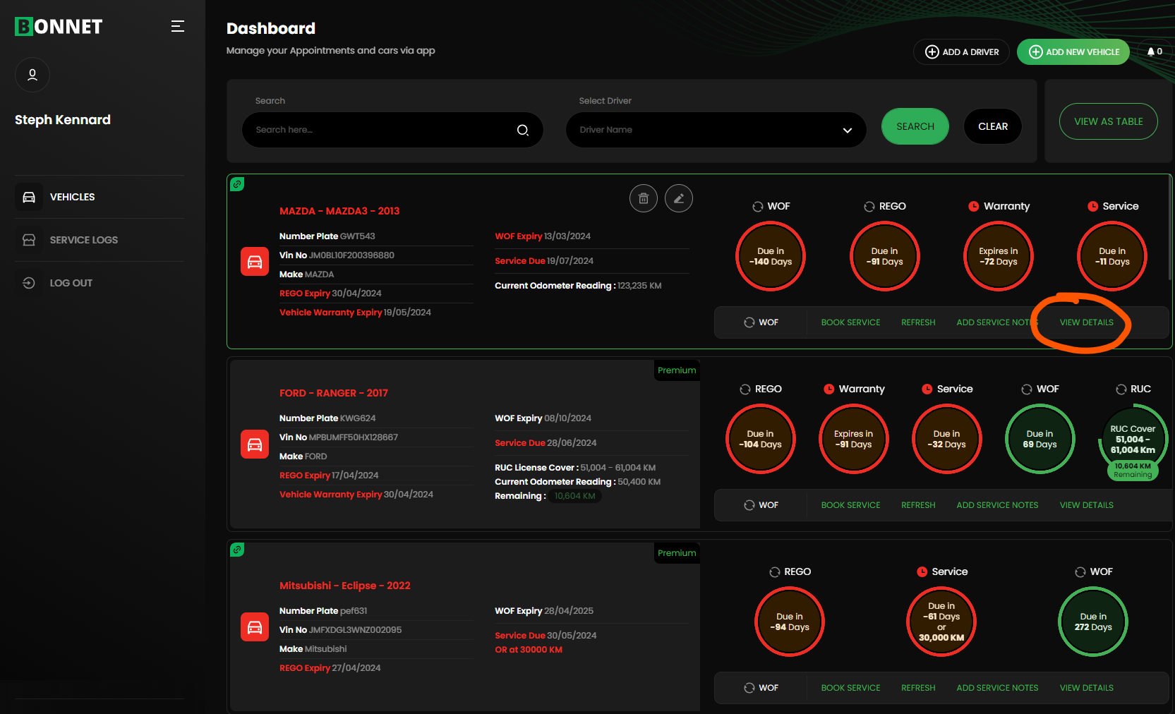Click the Driver Name dropdown chevron
Screen dimensions: 1175x714
[848, 131]
